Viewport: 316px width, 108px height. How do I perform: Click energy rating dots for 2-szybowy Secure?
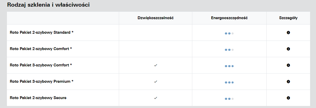[x=229, y=99]
